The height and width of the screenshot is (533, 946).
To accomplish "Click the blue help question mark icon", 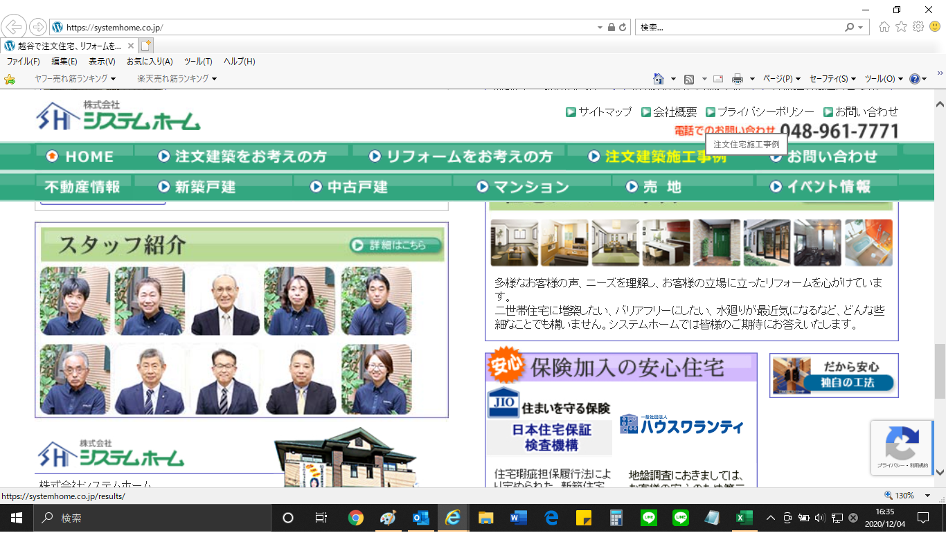I will pos(915,79).
